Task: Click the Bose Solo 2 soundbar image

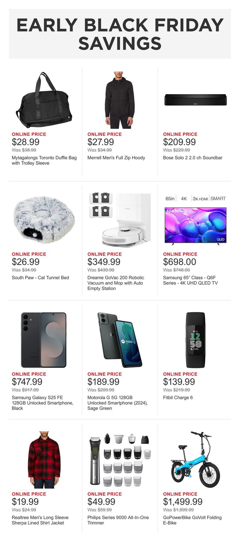Action: pos(195,100)
